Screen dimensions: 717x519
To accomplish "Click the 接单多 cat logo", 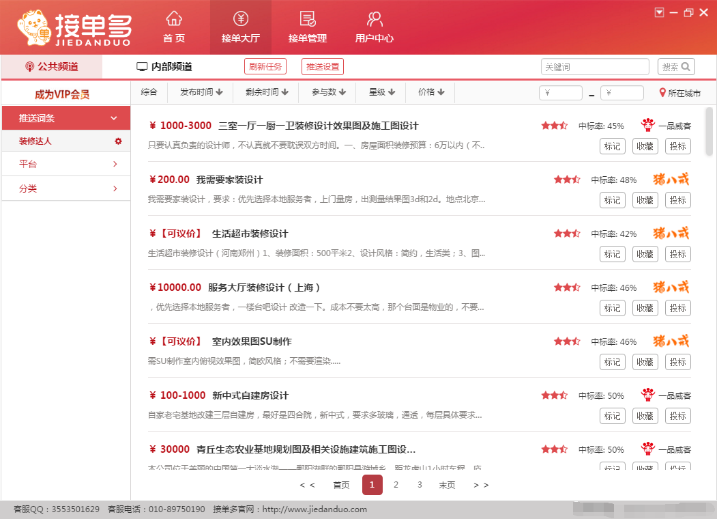I will pos(36,29).
